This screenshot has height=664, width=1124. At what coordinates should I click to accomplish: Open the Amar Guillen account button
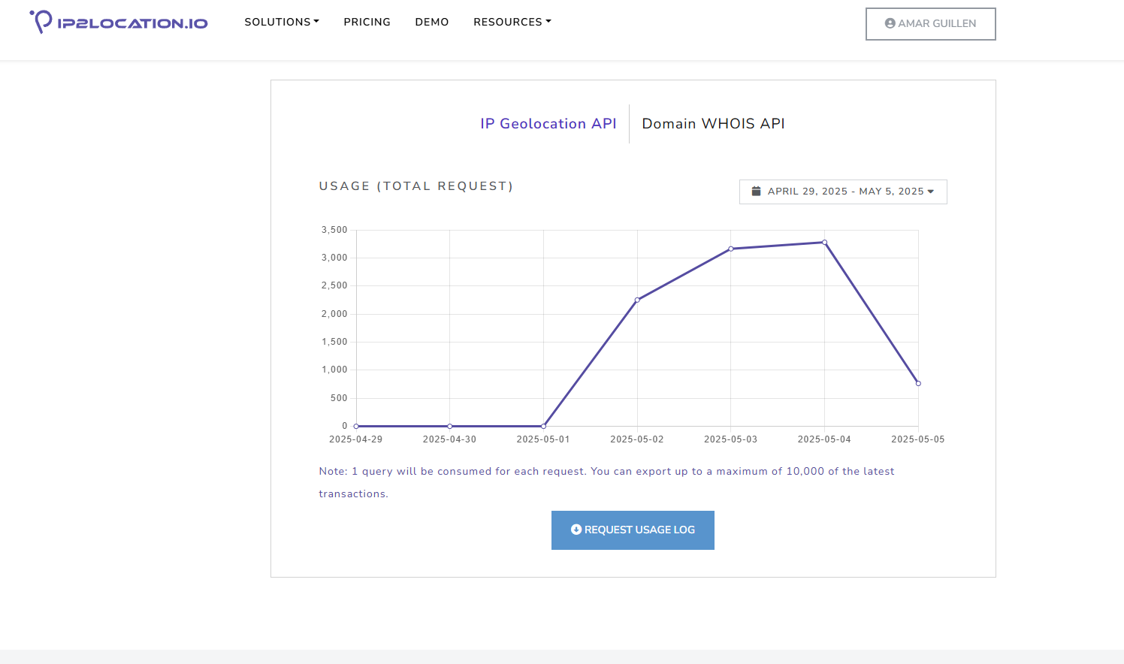pyautogui.click(x=931, y=24)
